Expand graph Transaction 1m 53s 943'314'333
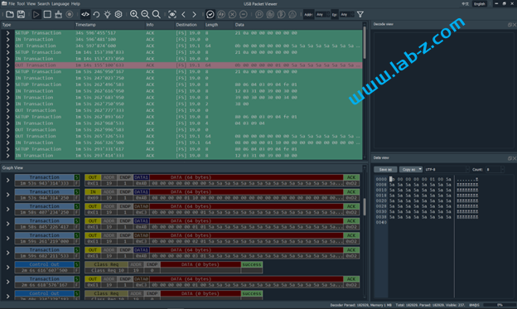The width and height of the screenshot is (517, 309). coord(7,180)
